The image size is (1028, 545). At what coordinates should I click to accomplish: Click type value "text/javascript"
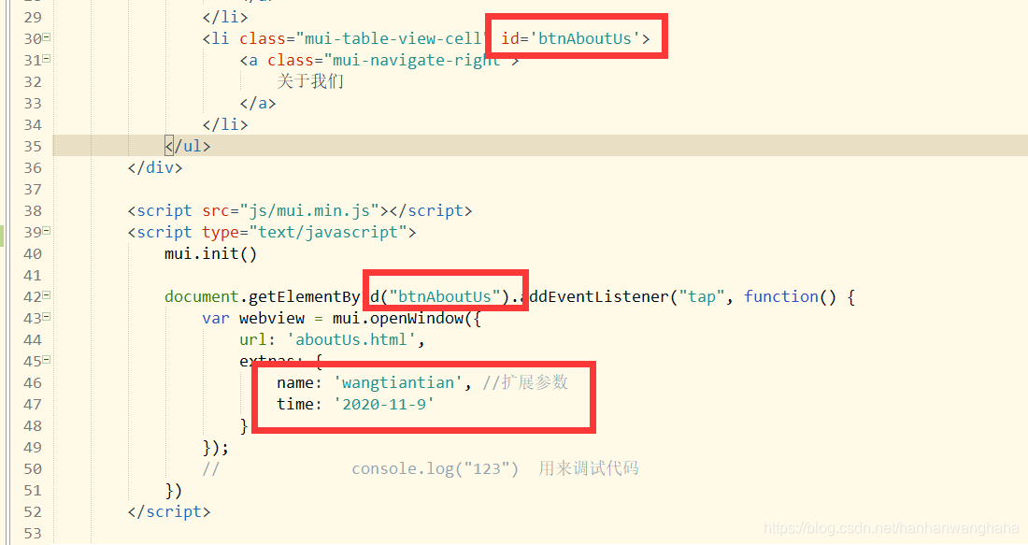tap(328, 232)
